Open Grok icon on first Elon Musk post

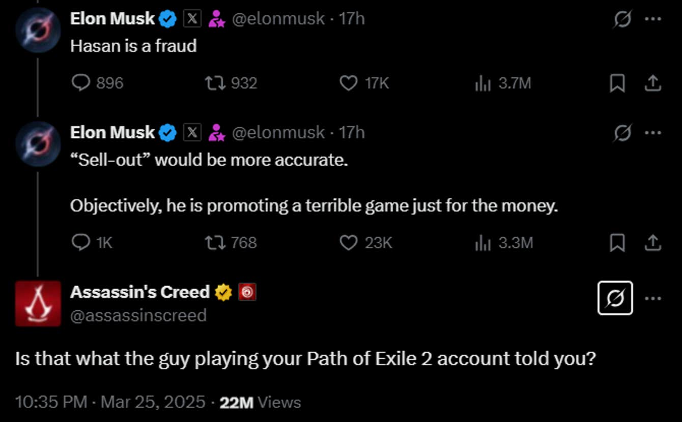click(622, 20)
